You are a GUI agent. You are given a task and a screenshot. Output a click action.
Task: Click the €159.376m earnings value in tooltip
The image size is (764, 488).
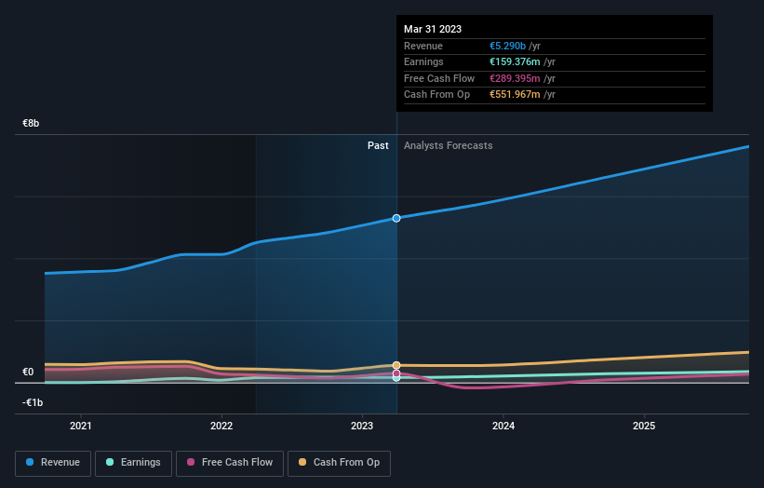pyautogui.click(x=515, y=61)
